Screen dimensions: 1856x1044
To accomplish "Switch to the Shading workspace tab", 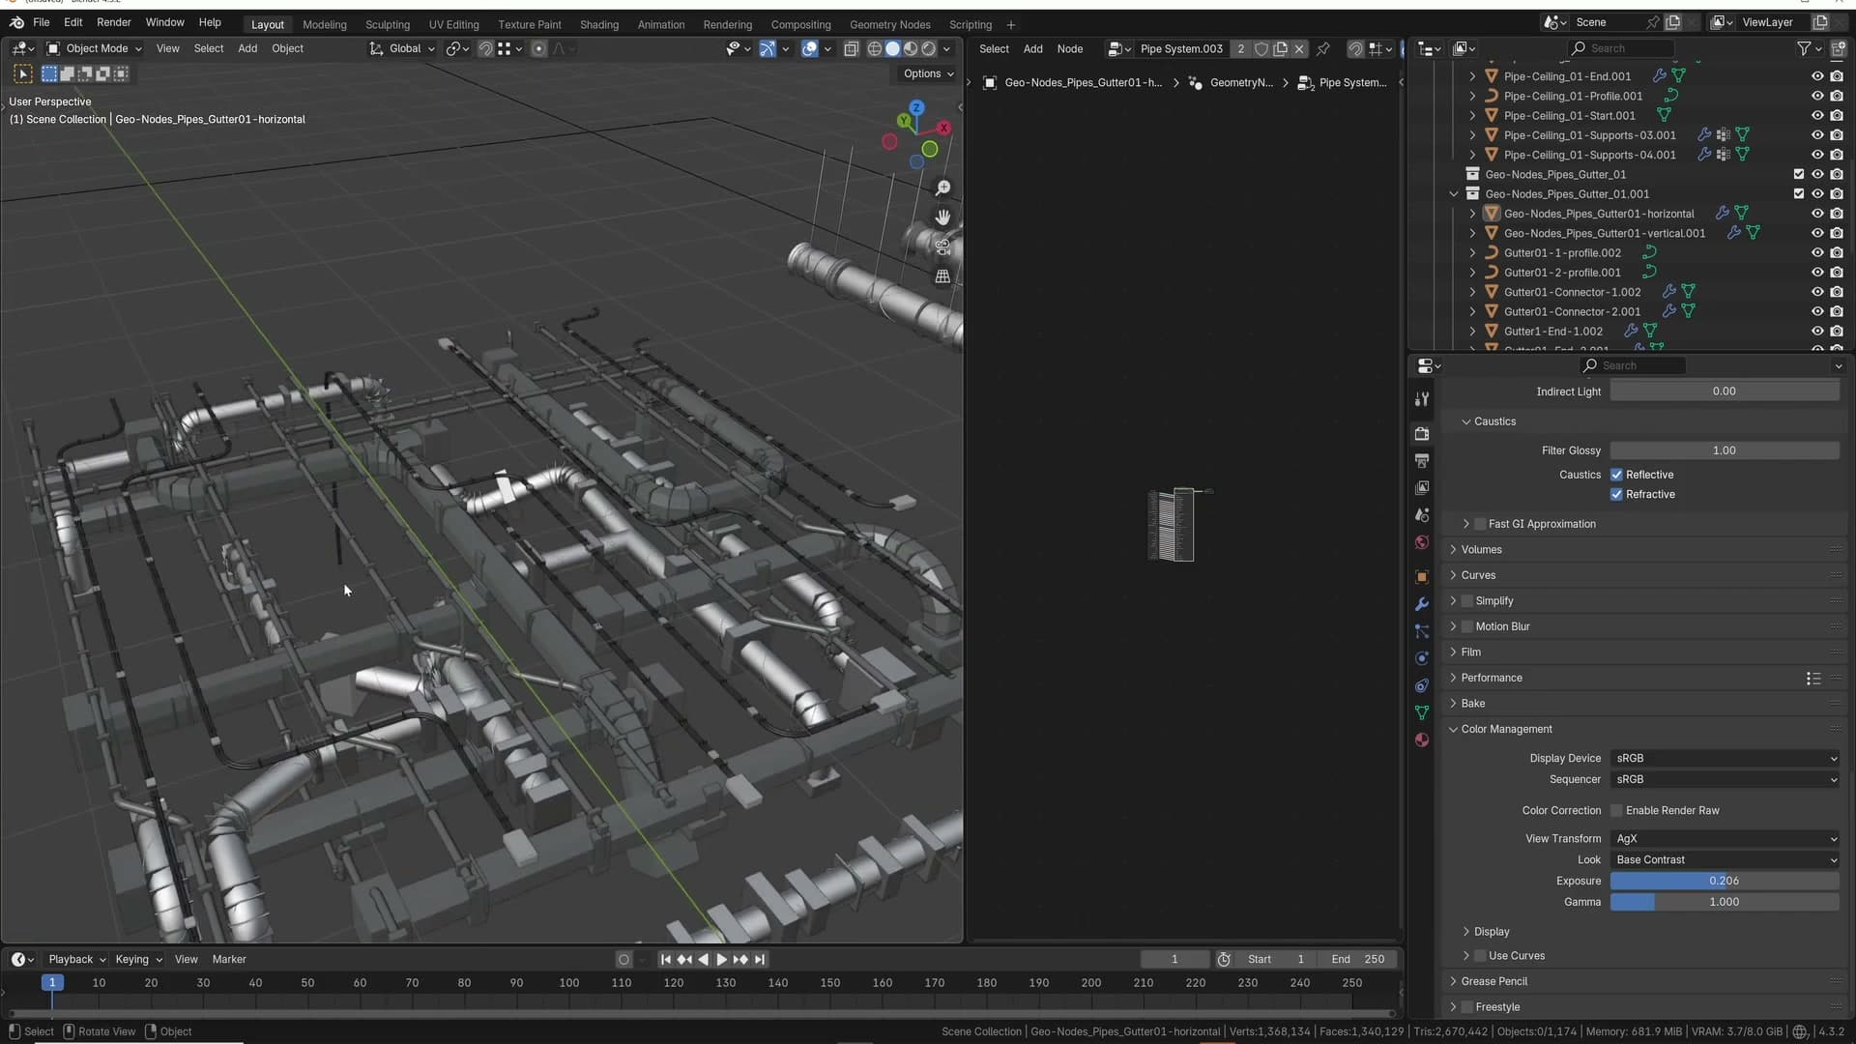I will click(599, 25).
